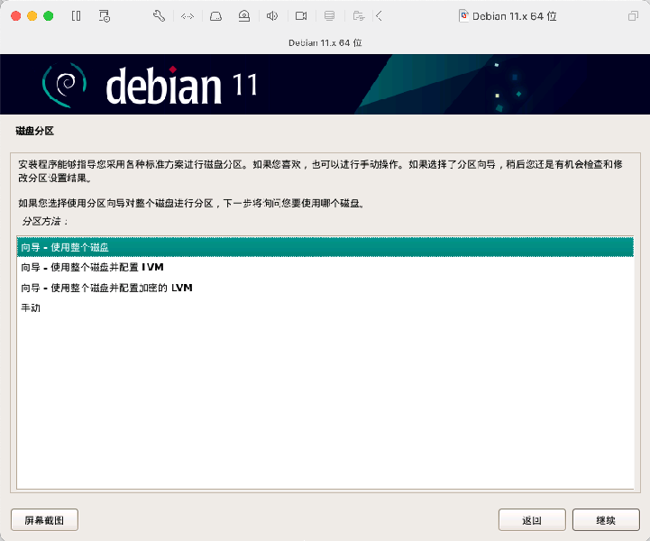Select '向导 - 使用整个磁盘并配置 LVM' option
Image resolution: width=650 pixels, height=541 pixels.
coord(325,268)
